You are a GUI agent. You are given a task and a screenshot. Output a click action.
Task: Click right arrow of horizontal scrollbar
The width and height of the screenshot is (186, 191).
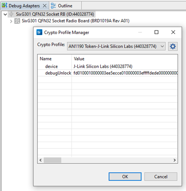pyautogui.click(x=175, y=160)
